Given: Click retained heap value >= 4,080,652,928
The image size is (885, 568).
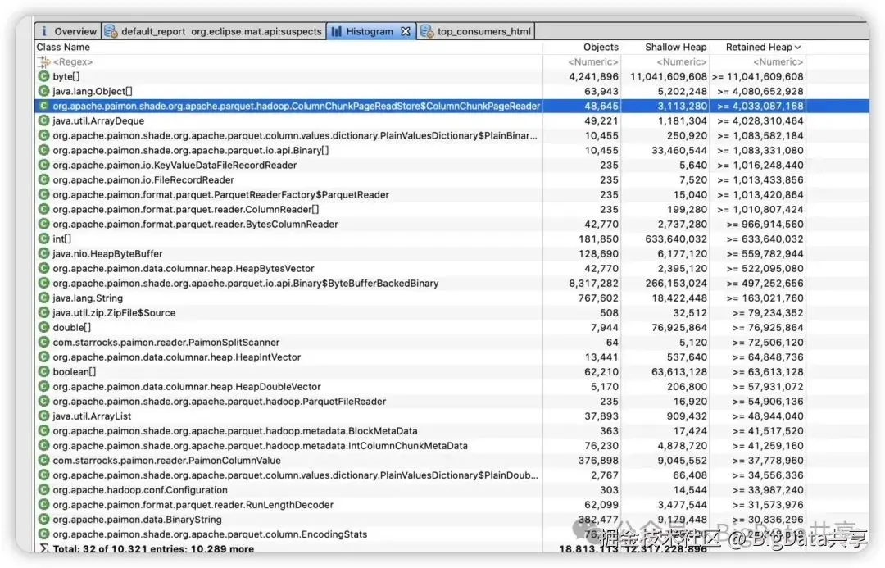Looking at the screenshot, I should 760,91.
